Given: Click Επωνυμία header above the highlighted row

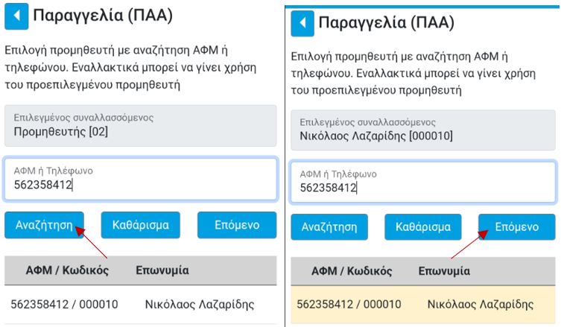Looking at the screenshot, I should (445, 272).
